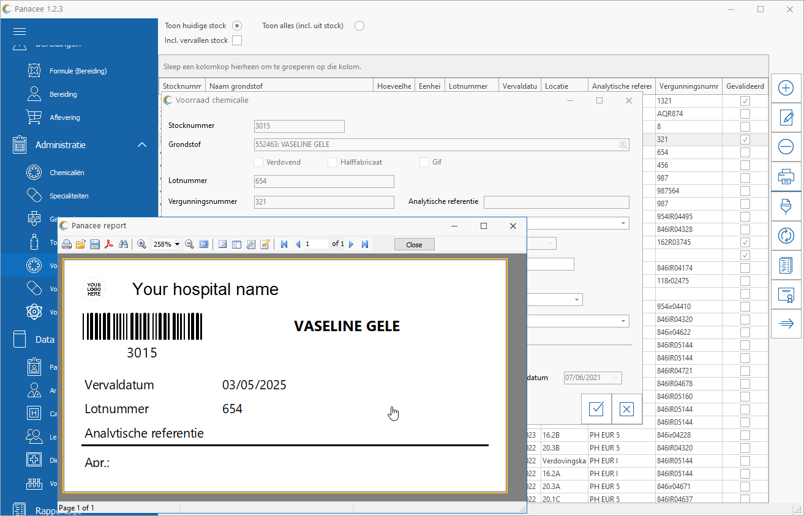Click the Analytische referentie input field
The width and height of the screenshot is (804, 516).
pyautogui.click(x=557, y=202)
